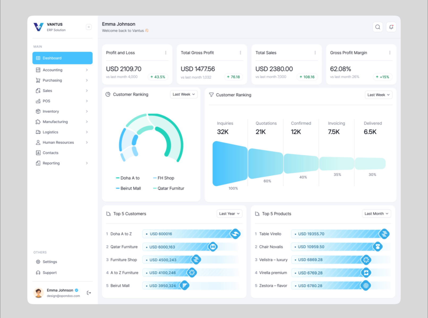Screen dimensions: 428x318
Task: Open Gross Profit Margin kebab menu
Action: coord(390,53)
